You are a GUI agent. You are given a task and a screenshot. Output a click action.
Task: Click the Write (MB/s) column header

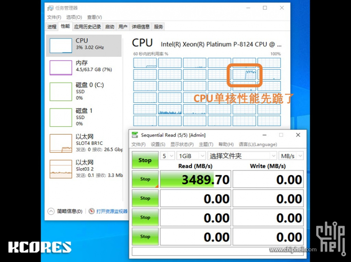pyautogui.click(x=268, y=166)
